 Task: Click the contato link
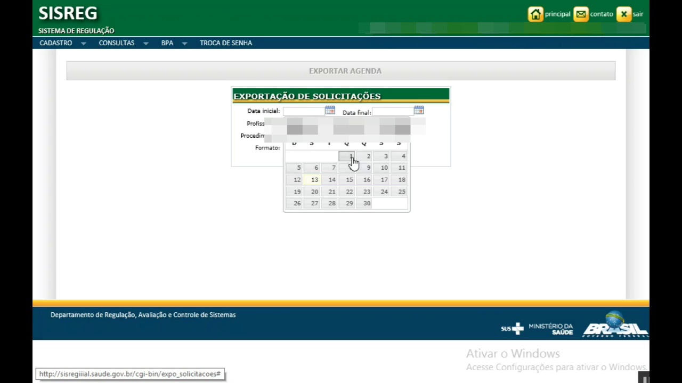(602, 14)
